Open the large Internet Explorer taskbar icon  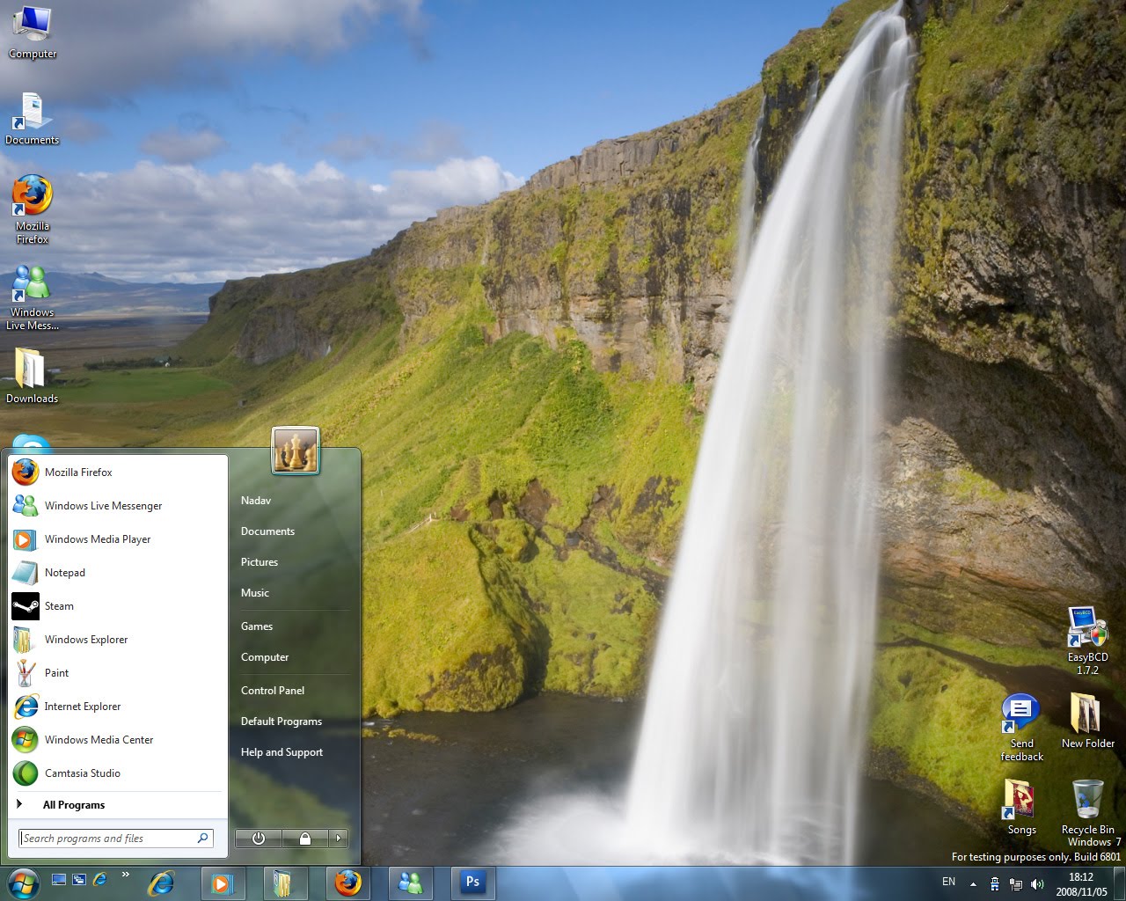(161, 883)
